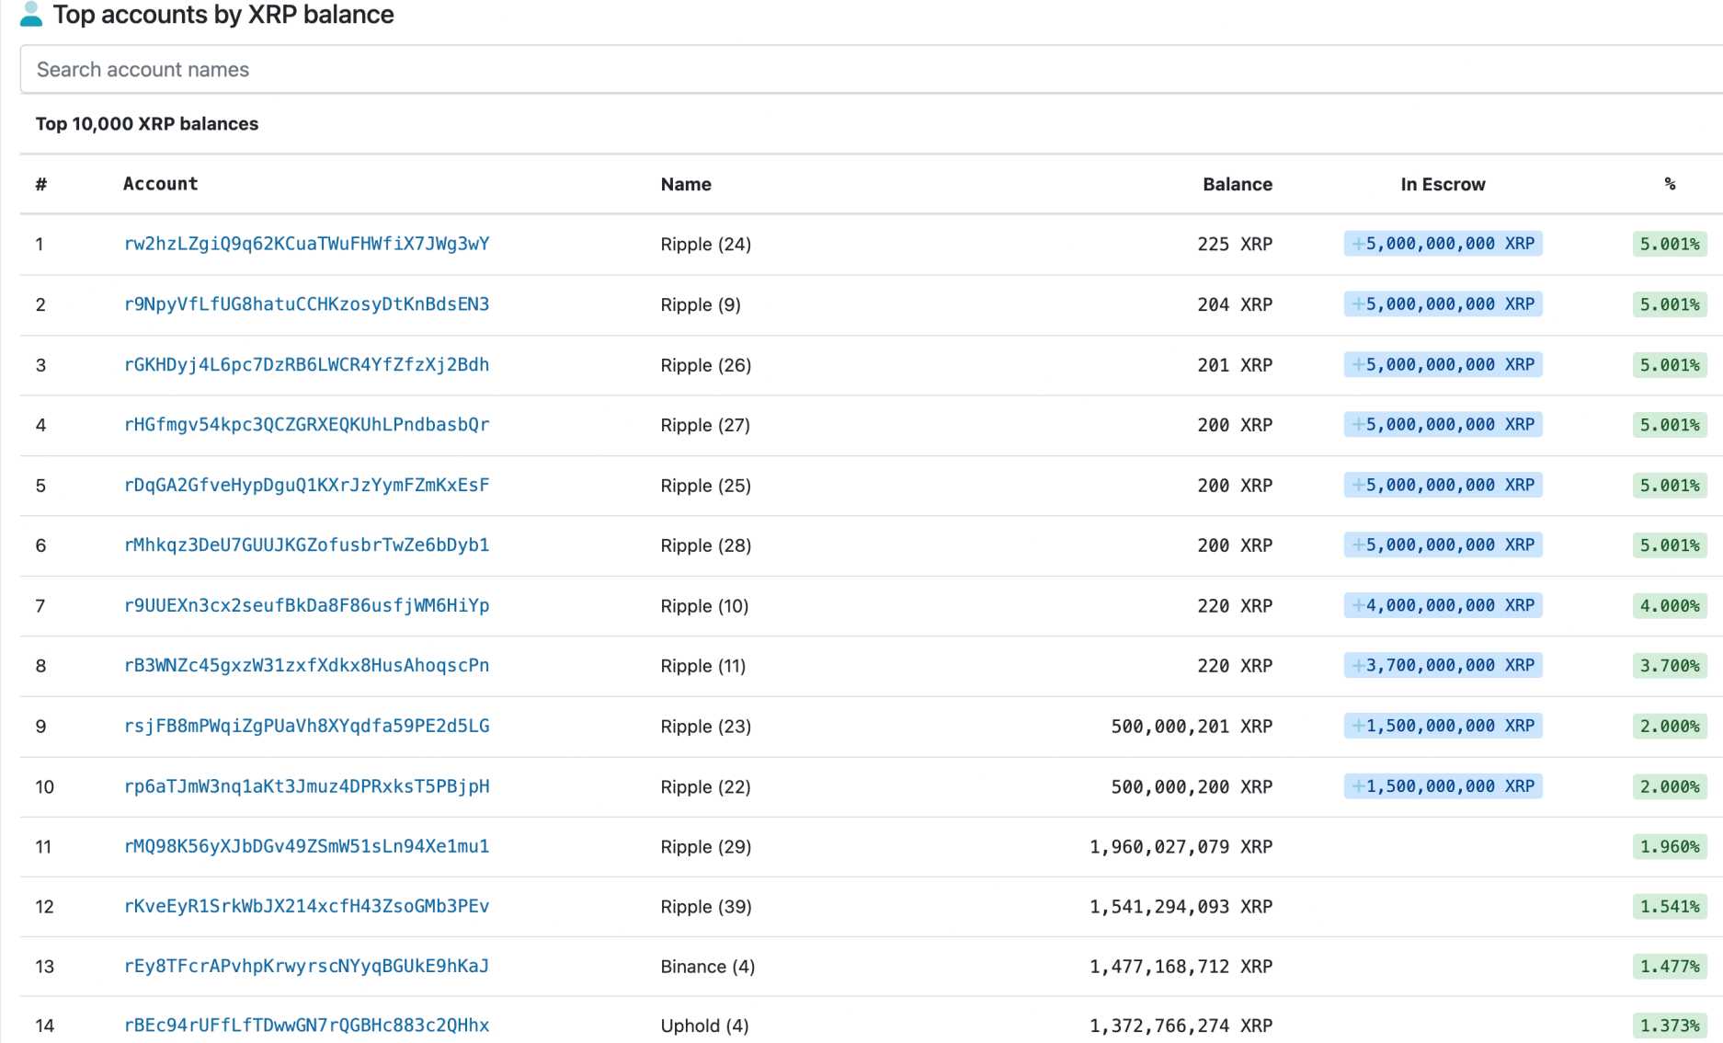Click the 204 XRP balance value

point(1235,304)
